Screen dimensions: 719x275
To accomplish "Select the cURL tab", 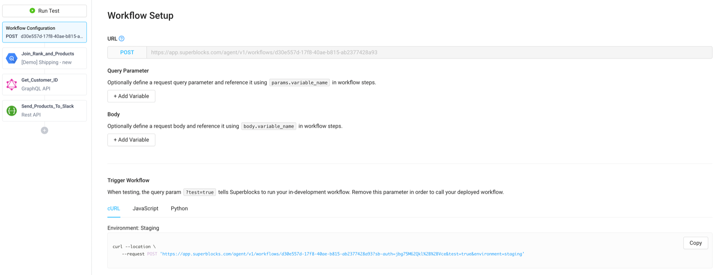I will coord(114,208).
